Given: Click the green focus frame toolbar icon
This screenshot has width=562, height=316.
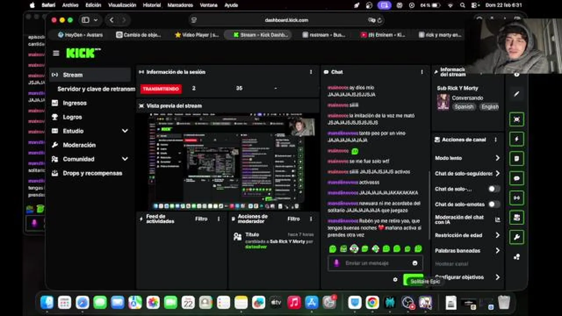Looking at the screenshot, I should (x=517, y=119).
